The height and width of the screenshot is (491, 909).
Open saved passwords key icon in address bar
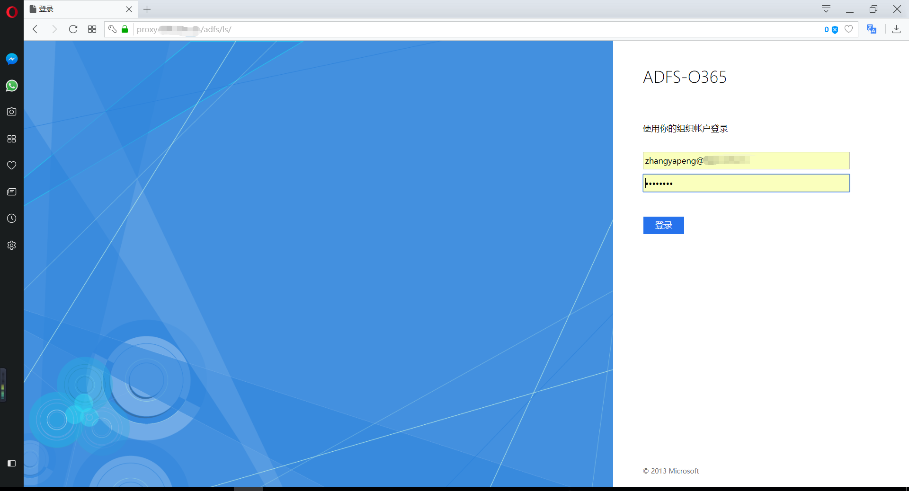[x=112, y=29]
